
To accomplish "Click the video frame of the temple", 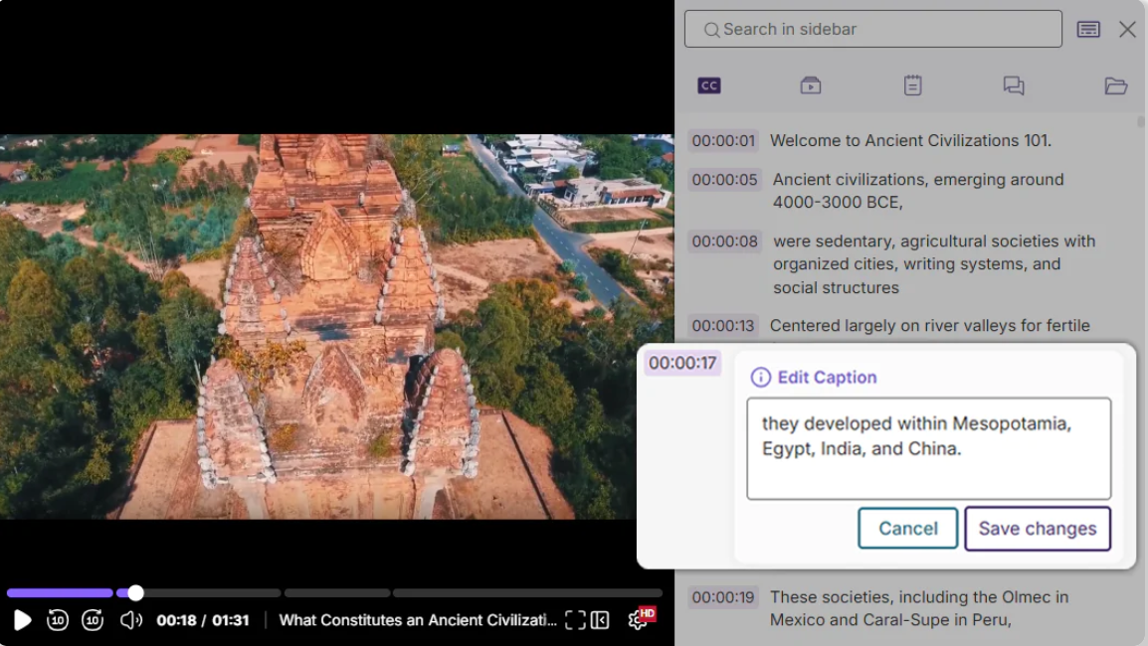I will pyautogui.click(x=337, y=326).
